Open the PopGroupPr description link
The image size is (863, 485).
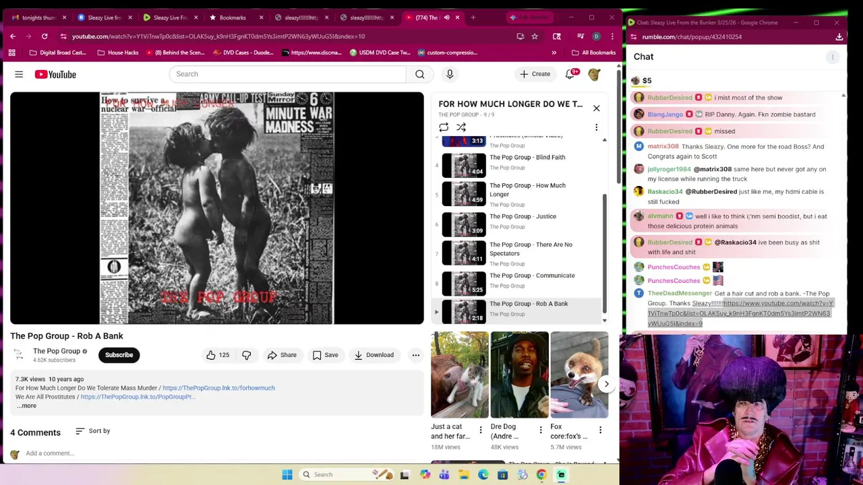point(138,397)
